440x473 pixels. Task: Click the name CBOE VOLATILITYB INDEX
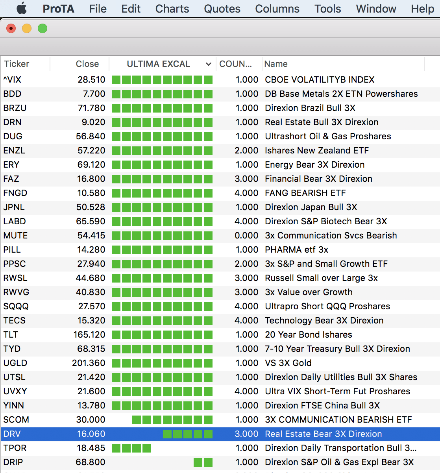(x=320, y=79)
